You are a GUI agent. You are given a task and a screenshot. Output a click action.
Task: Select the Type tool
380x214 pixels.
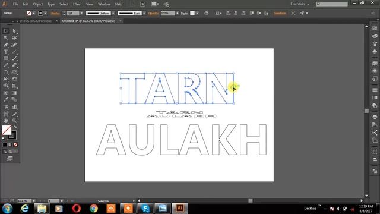tap(6, 52)
